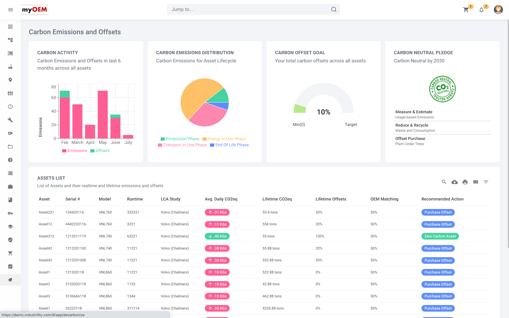Open the user avatar menu
The width and height of the screenshot is (509, 318).
(x=498, y=10)
